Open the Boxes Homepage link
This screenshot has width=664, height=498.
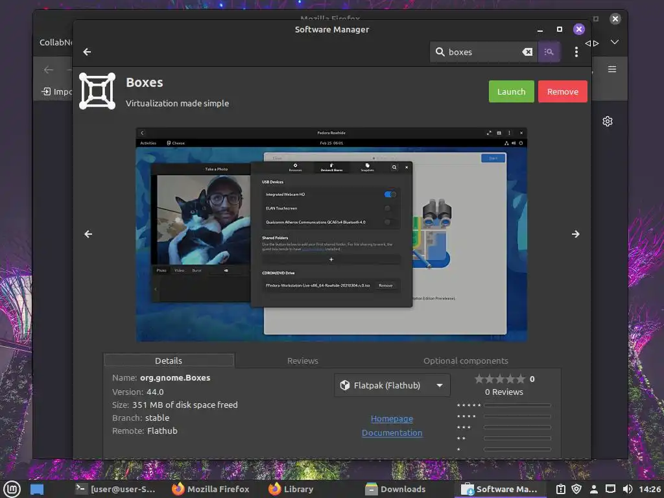tap(392, 418)
